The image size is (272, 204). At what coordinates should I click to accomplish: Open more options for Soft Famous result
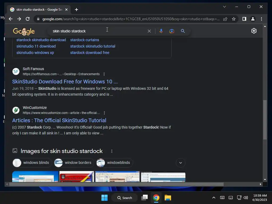click(104, 74)
